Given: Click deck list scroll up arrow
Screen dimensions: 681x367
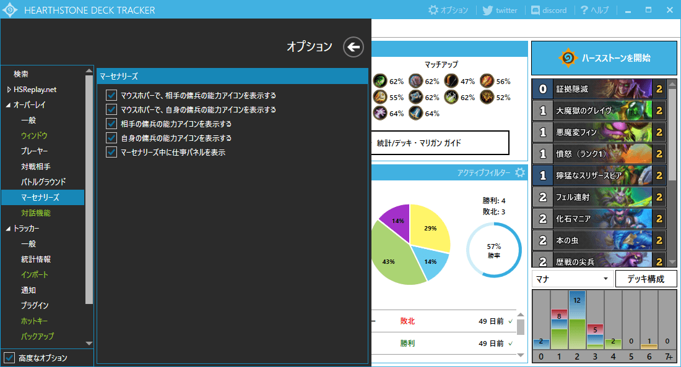Looking at the screenshot, I should pyautogui.click(x=672, y=83).
